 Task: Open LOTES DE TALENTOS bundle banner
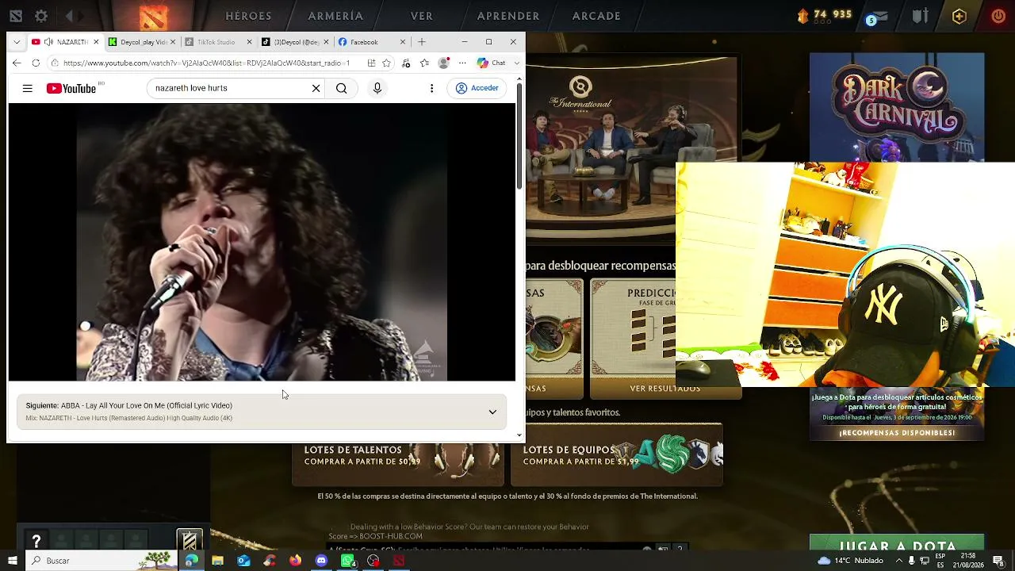[x=398, y=454]
